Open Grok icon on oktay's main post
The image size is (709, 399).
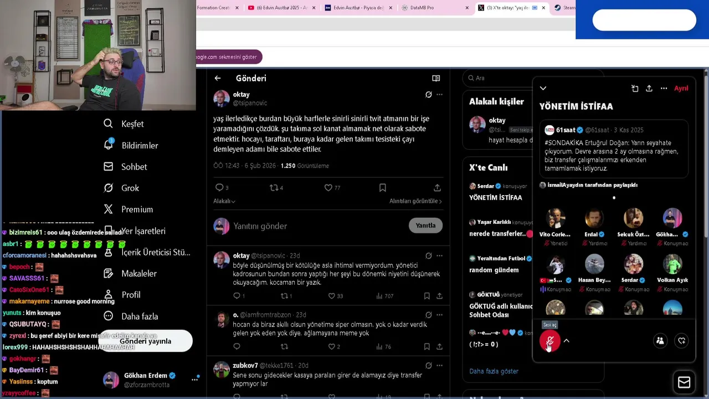point(428,95)
